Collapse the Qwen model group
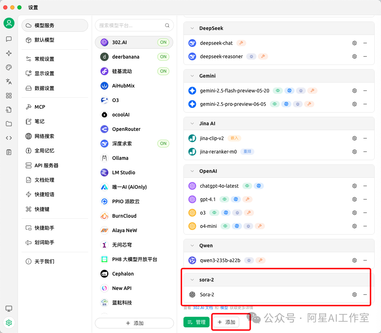Viewport: 381px width, 333px height. 192,246
